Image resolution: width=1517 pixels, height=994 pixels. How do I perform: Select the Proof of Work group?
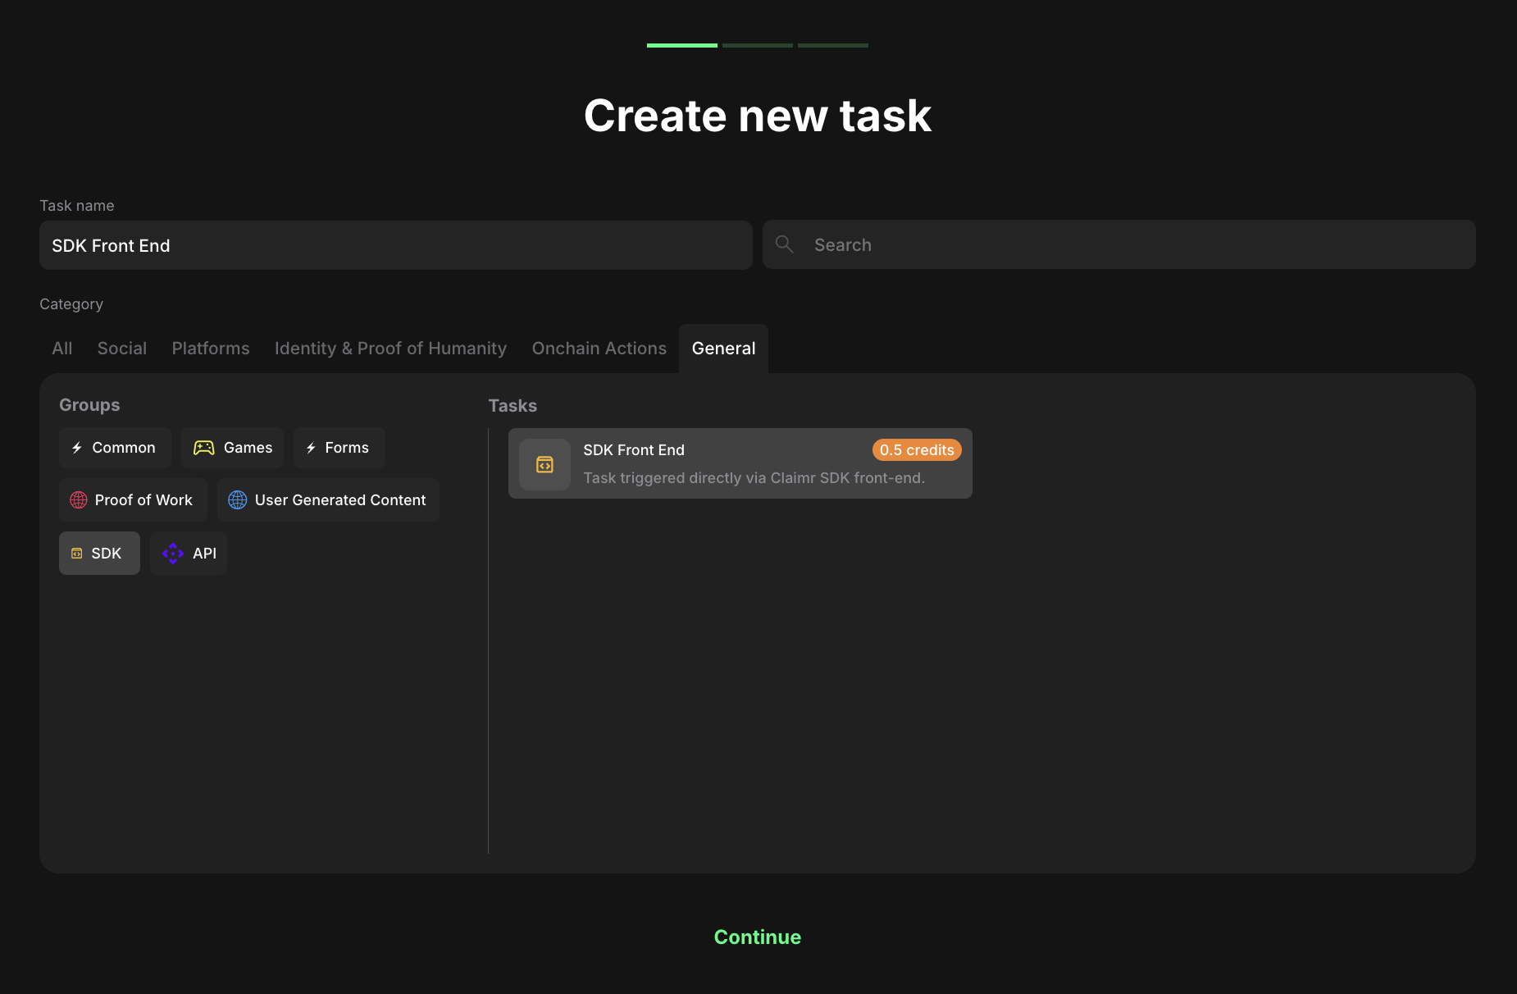[x=133, y=500]
